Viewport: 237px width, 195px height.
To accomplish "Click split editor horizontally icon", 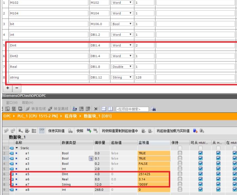I will click(104, 109).
